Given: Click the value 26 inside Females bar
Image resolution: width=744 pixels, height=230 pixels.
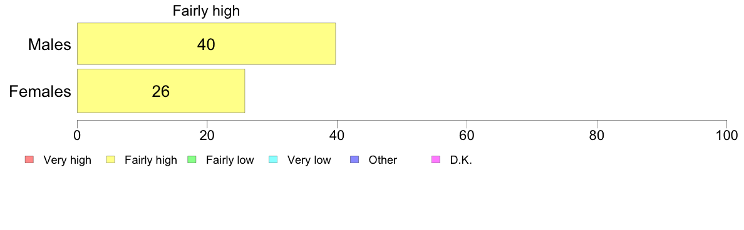Looking at the screenshot, I should point(161,91).
